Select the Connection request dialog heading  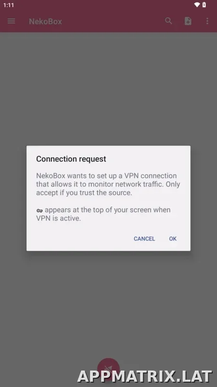[71, 159]
